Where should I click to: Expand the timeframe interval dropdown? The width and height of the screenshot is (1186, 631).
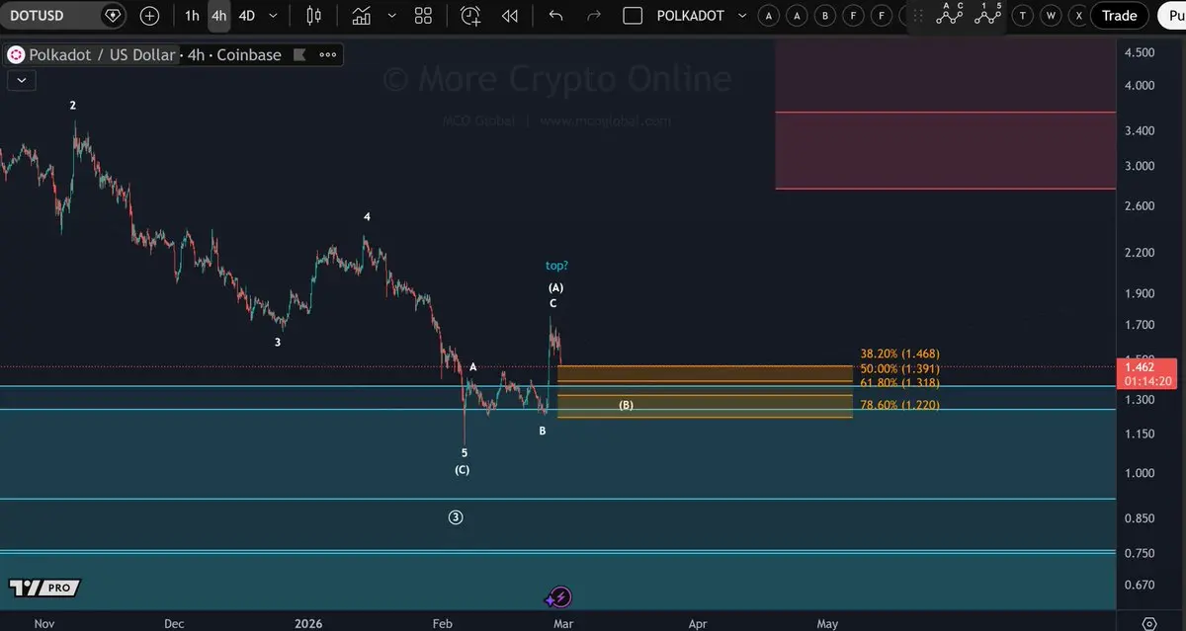click(x=275, y=16)
